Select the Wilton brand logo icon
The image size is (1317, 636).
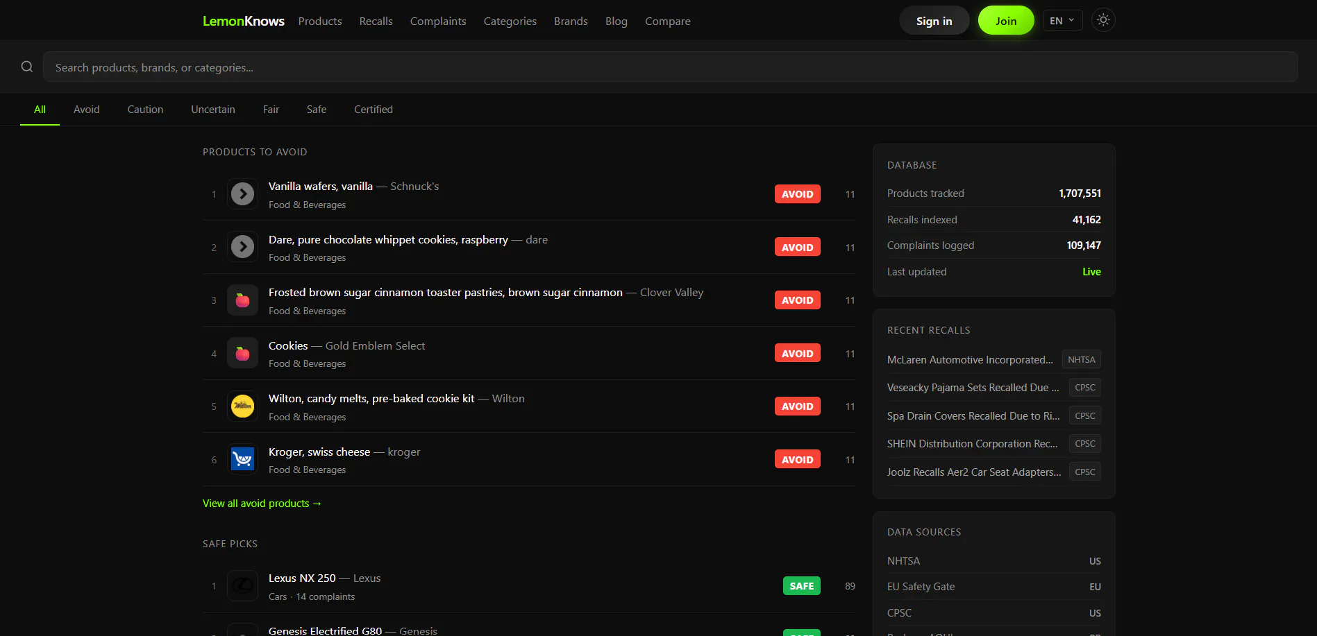coord(242,406)
